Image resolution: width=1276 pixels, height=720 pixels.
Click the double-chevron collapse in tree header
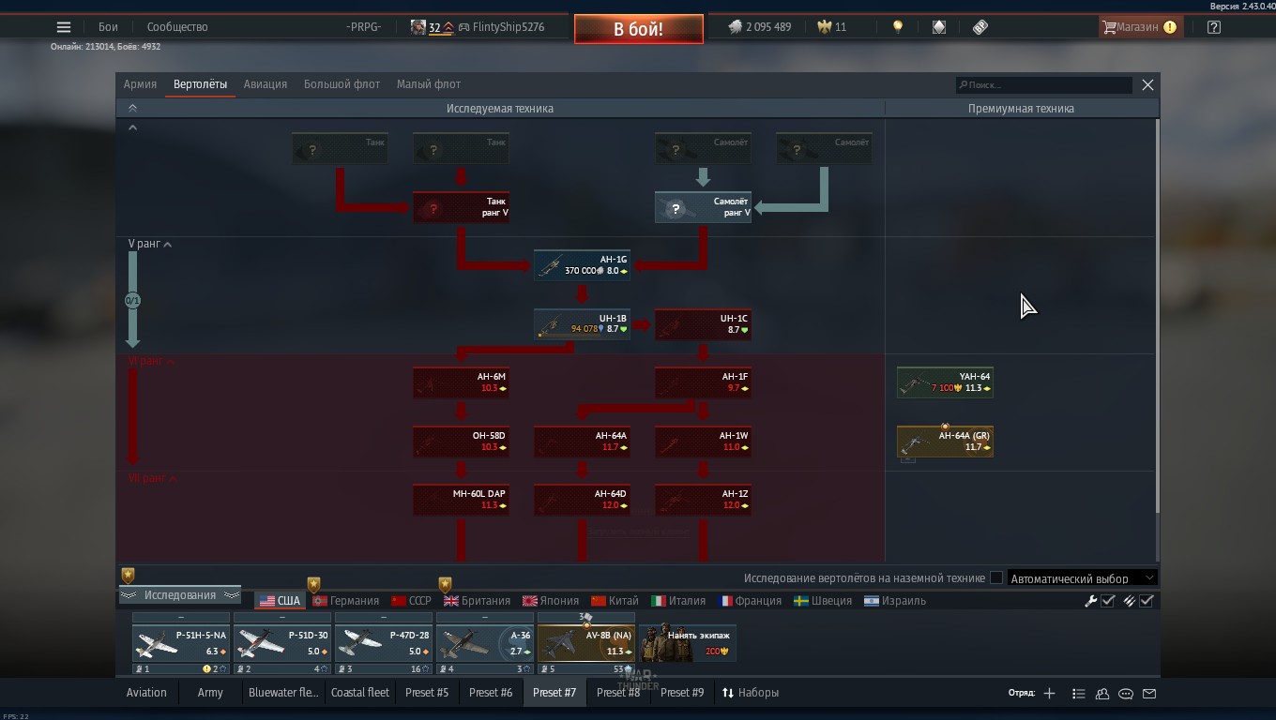point(132,109)
